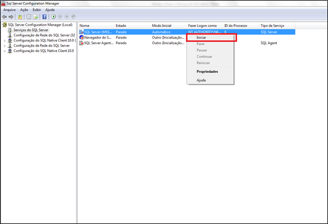Click the Forward arrow toolbar icon
This screenshot has height=224, width=328.
[11, 17]
